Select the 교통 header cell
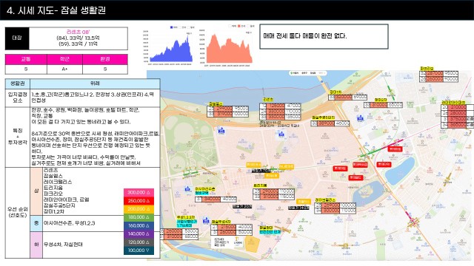474x266 pixels. 26,59
